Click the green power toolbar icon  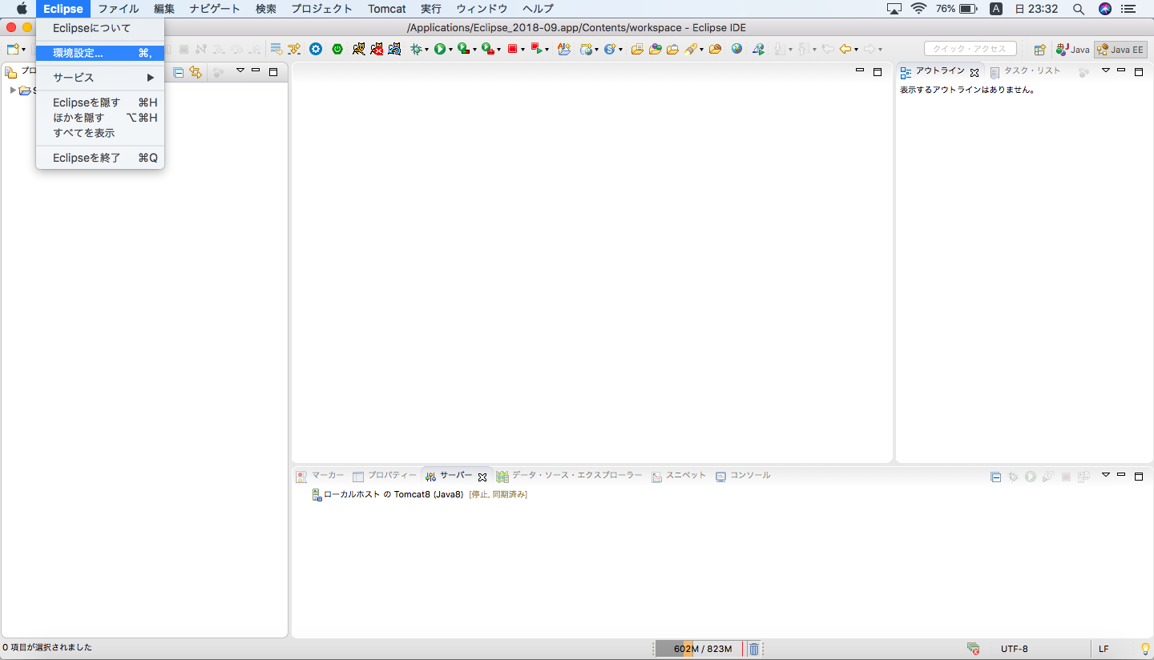tap(337, 49)
